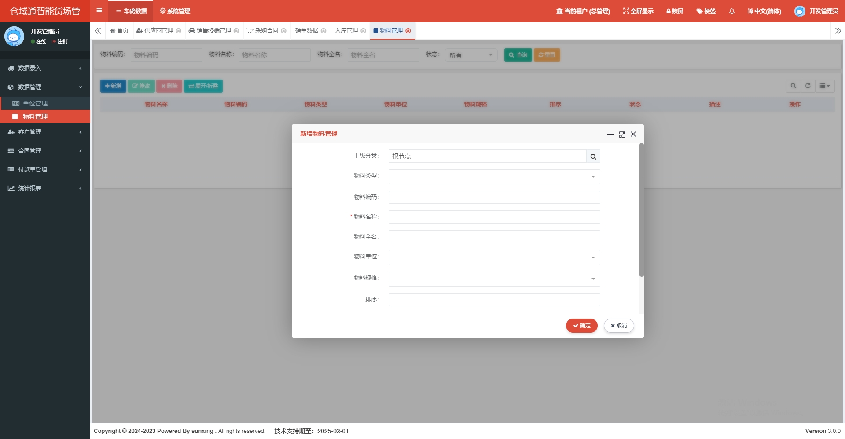The width and height of the screenshot is (845, 439).
Task: Click the search icon beside 上级分类 field
Action: click(593, 156)
